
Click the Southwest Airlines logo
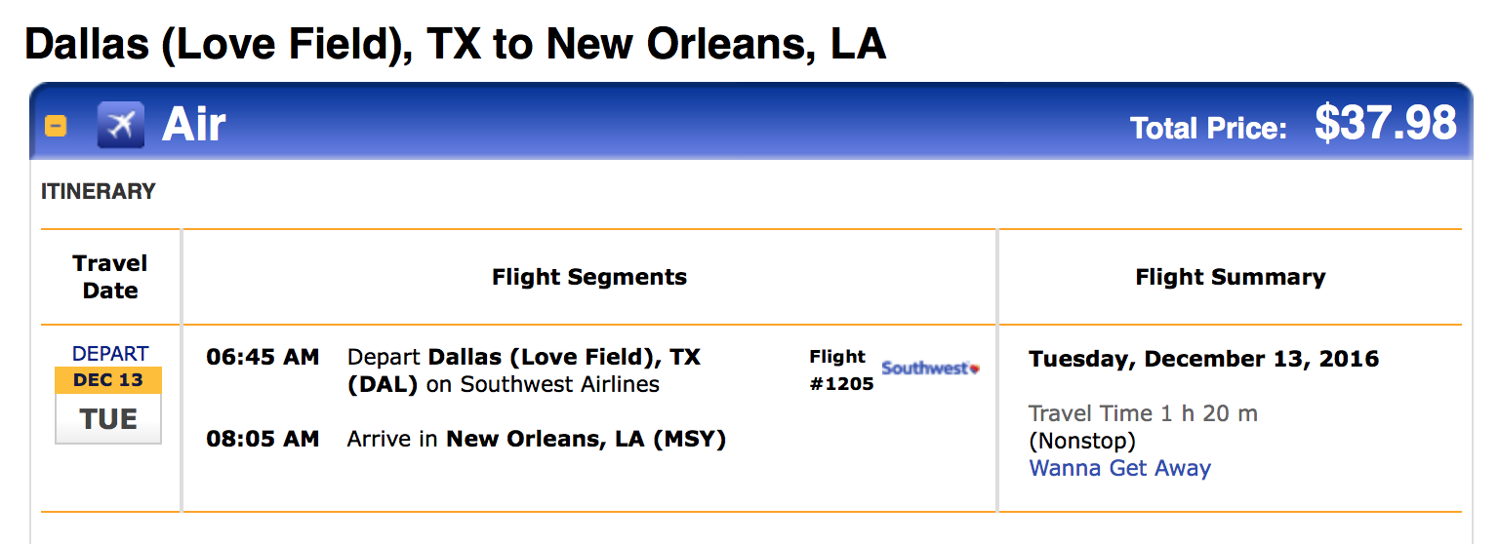(929, 369)
